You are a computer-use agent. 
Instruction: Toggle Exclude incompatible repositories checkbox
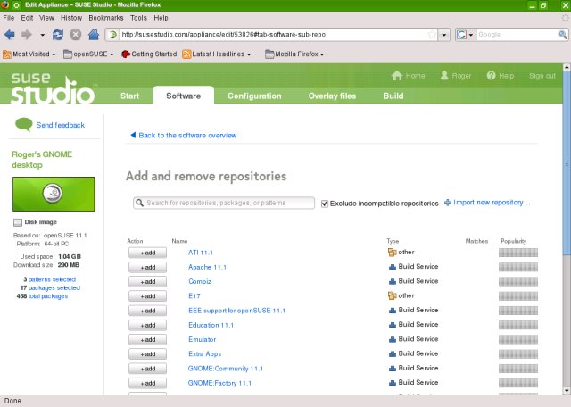coord(325,203)
